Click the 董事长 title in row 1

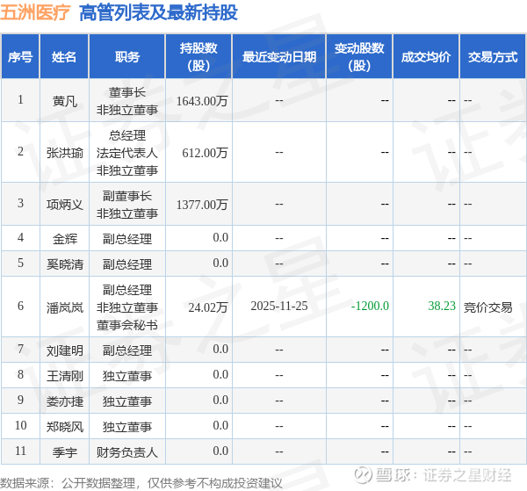(127, 92)
